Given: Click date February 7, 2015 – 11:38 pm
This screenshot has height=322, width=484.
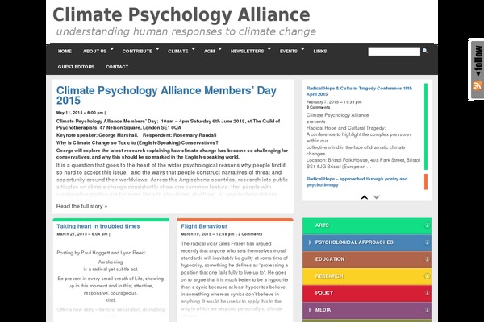Looking at the screenshot, I should click(334, 102).
